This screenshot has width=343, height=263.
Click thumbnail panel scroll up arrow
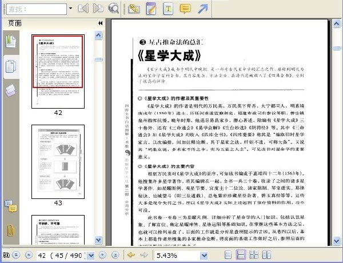click(x=98, y=35)
